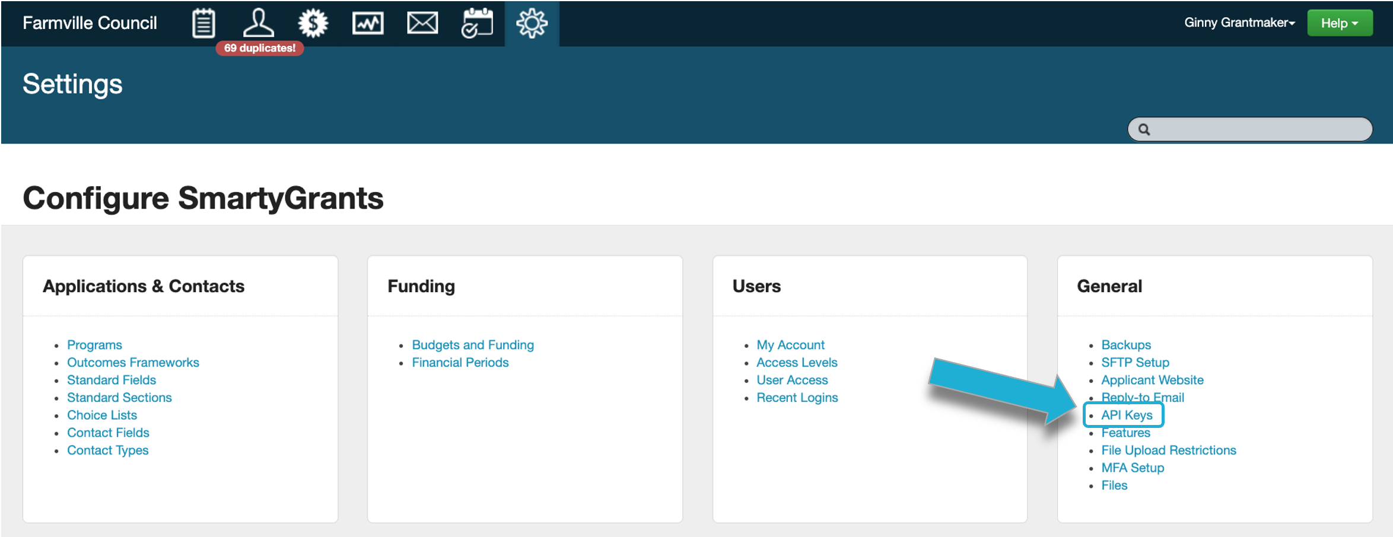Click the 69 duplicates badge
1393x537 pixels.
pos(260,48)
